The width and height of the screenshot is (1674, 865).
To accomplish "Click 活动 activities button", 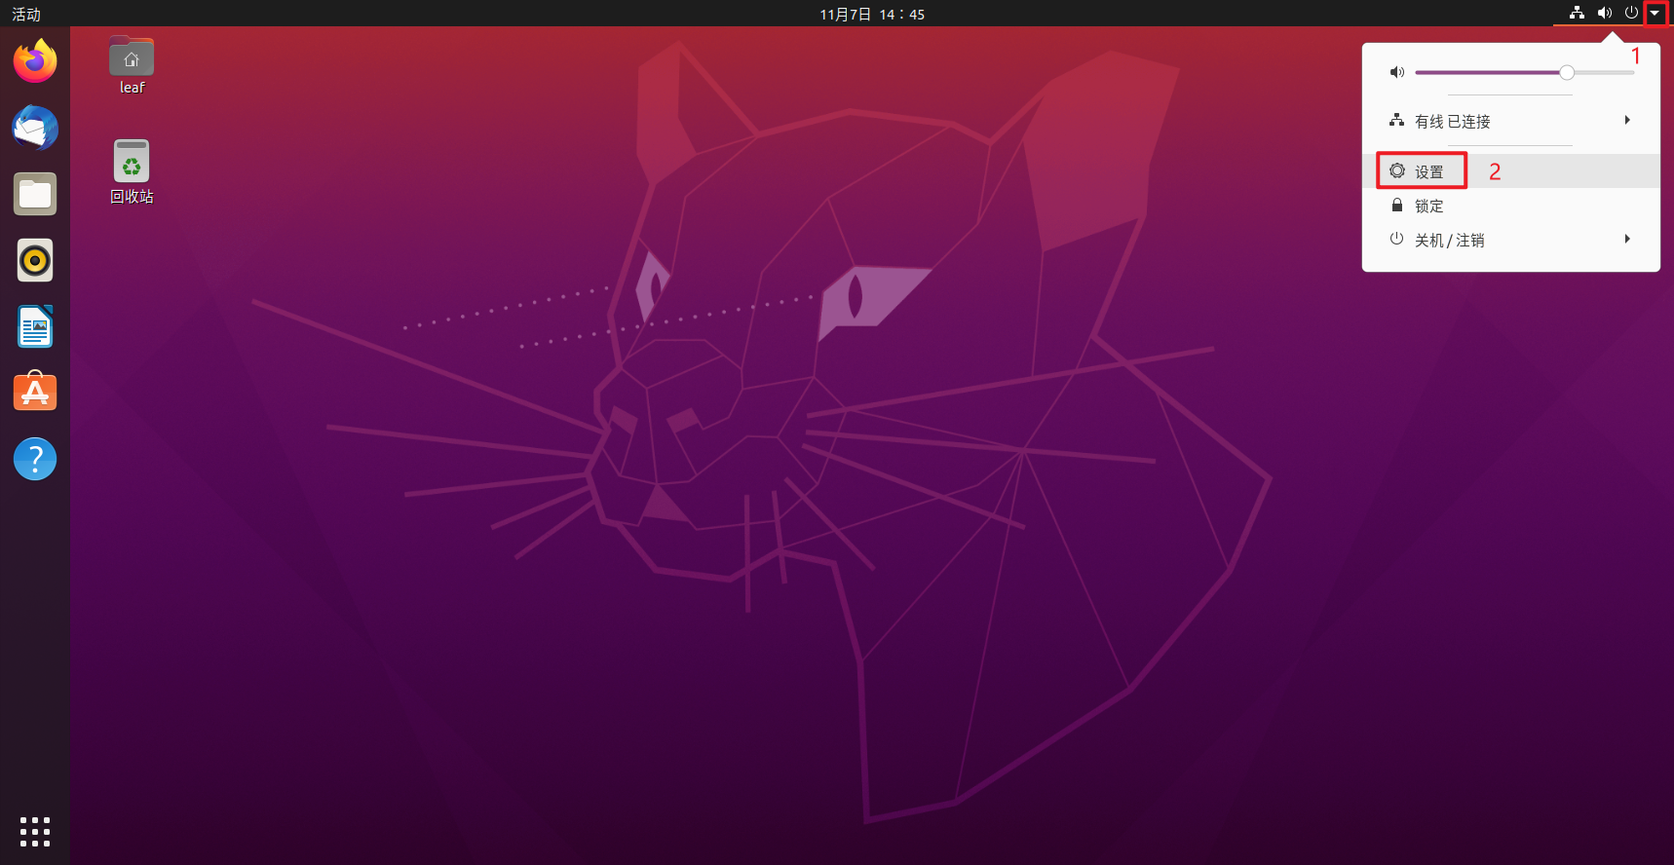I will [26, 14].
